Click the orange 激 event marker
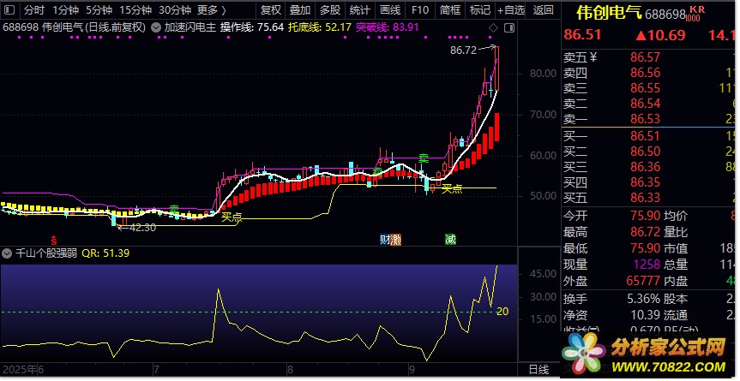 click(395, 240)
